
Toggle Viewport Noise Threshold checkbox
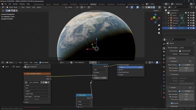click(180, 65)
